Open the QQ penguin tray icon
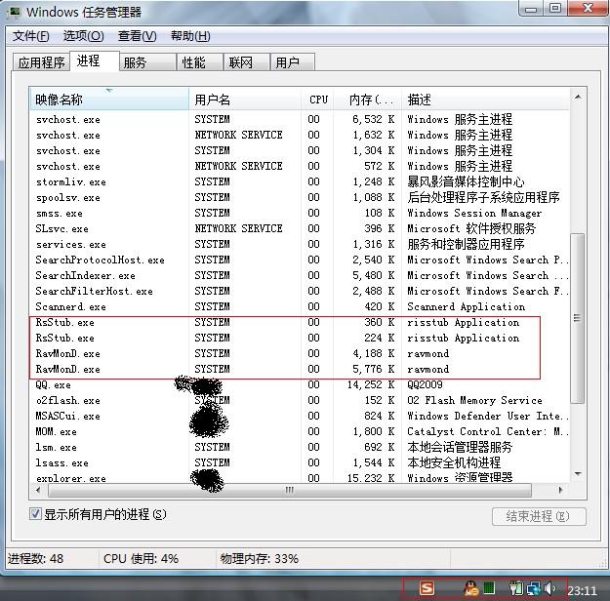 [471, 587]
